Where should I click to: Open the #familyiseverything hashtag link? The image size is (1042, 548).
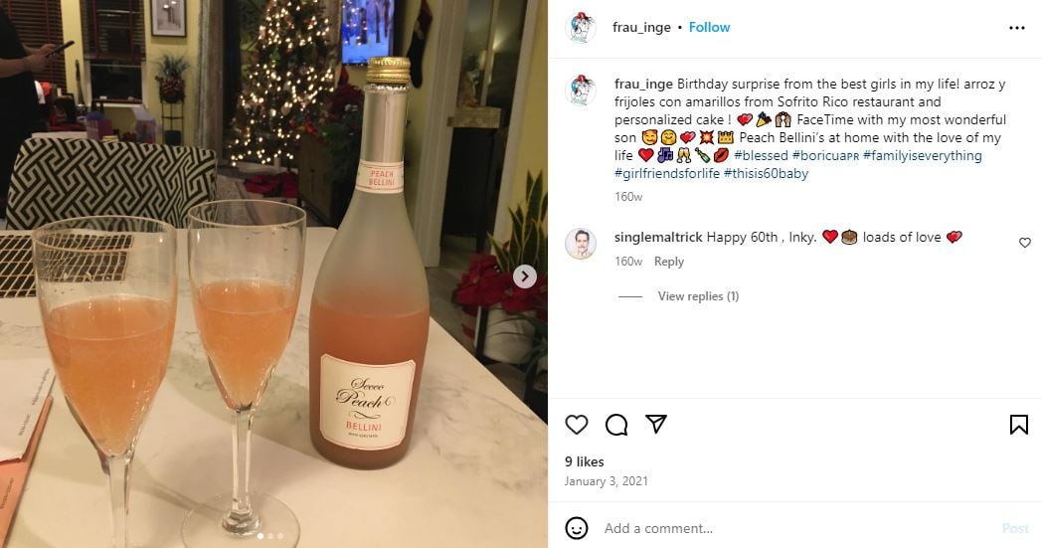922,155
